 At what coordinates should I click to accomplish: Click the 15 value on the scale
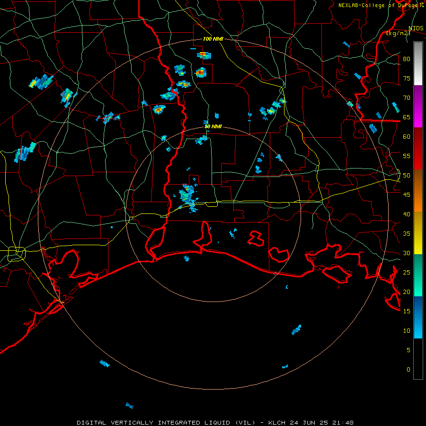coord(407,311)
